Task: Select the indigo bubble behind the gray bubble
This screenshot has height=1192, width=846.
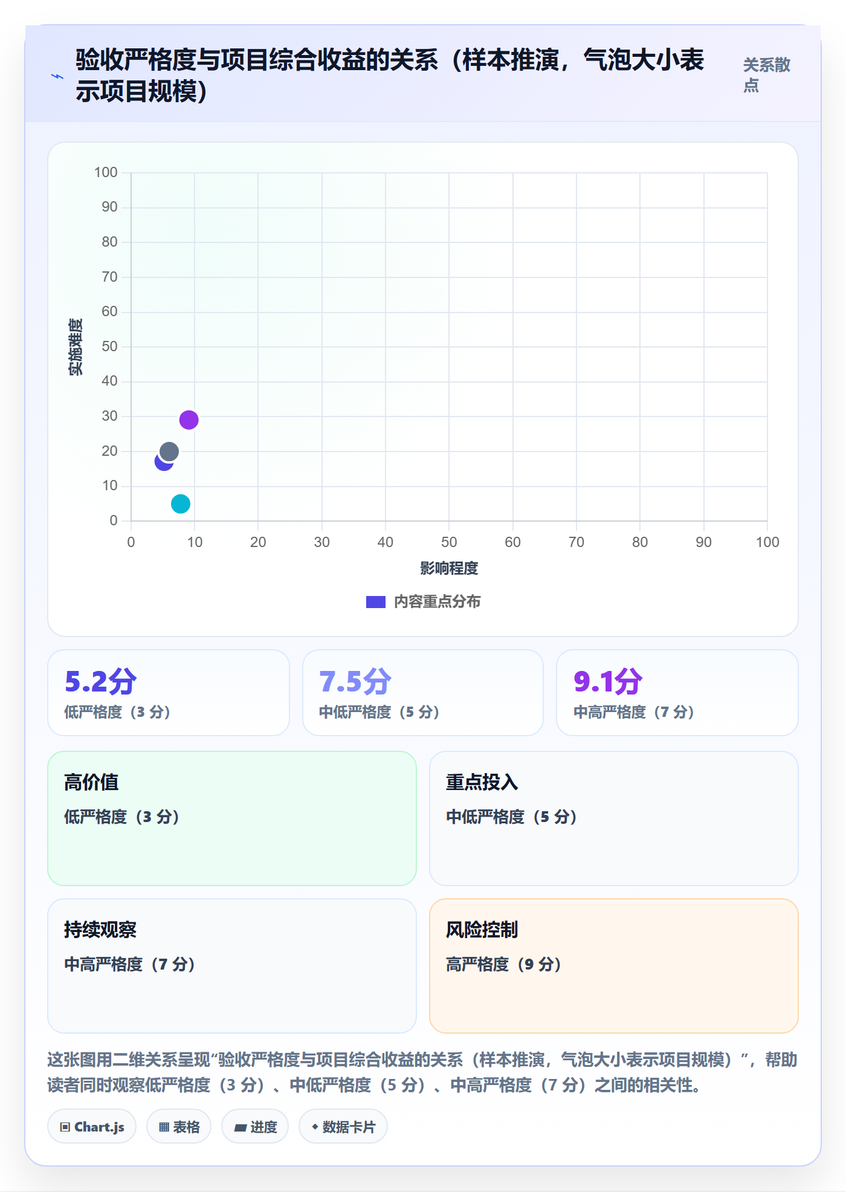Action: tap(161, 463)
